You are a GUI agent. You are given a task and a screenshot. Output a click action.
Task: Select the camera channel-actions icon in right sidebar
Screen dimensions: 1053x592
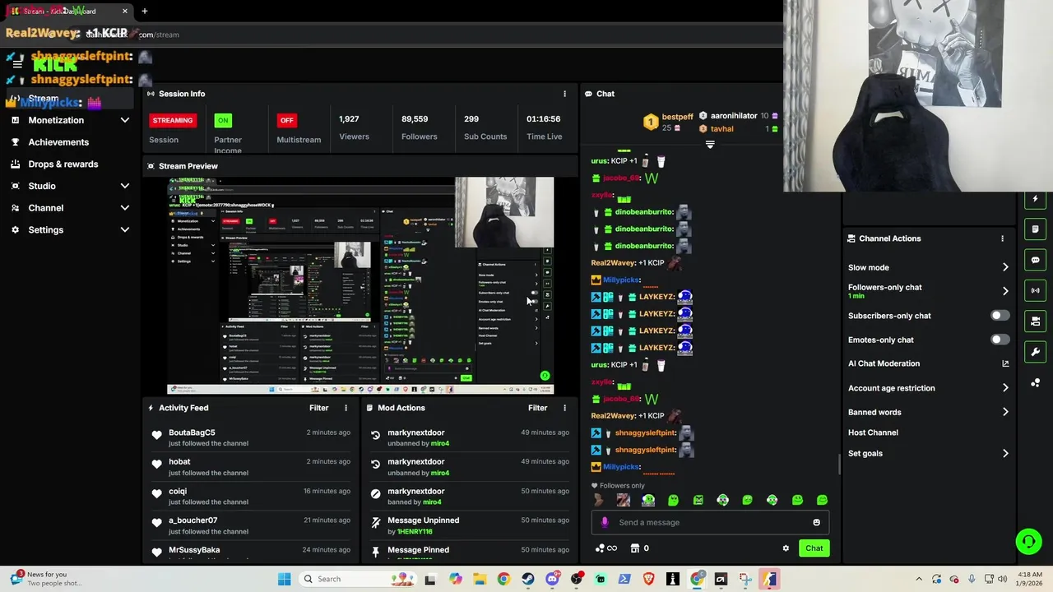pos(1036,321)
